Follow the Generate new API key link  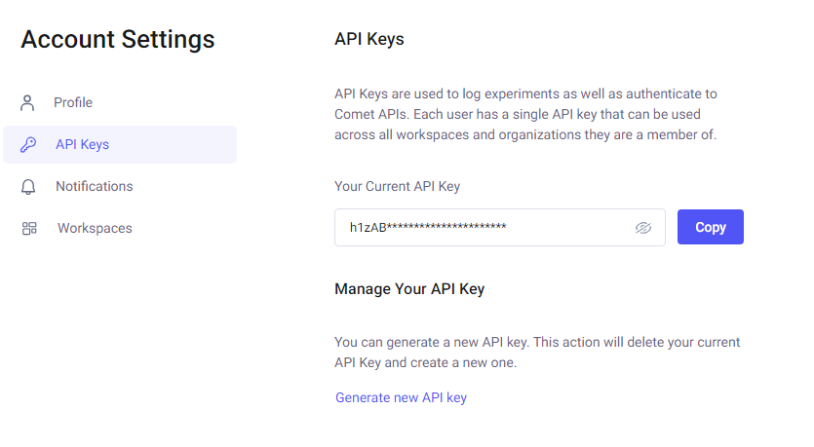[x=401, y=397]
